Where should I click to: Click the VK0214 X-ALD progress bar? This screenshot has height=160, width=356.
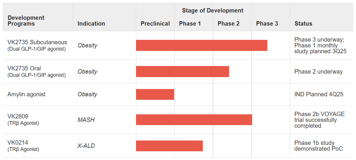click(x=169, y=146)
